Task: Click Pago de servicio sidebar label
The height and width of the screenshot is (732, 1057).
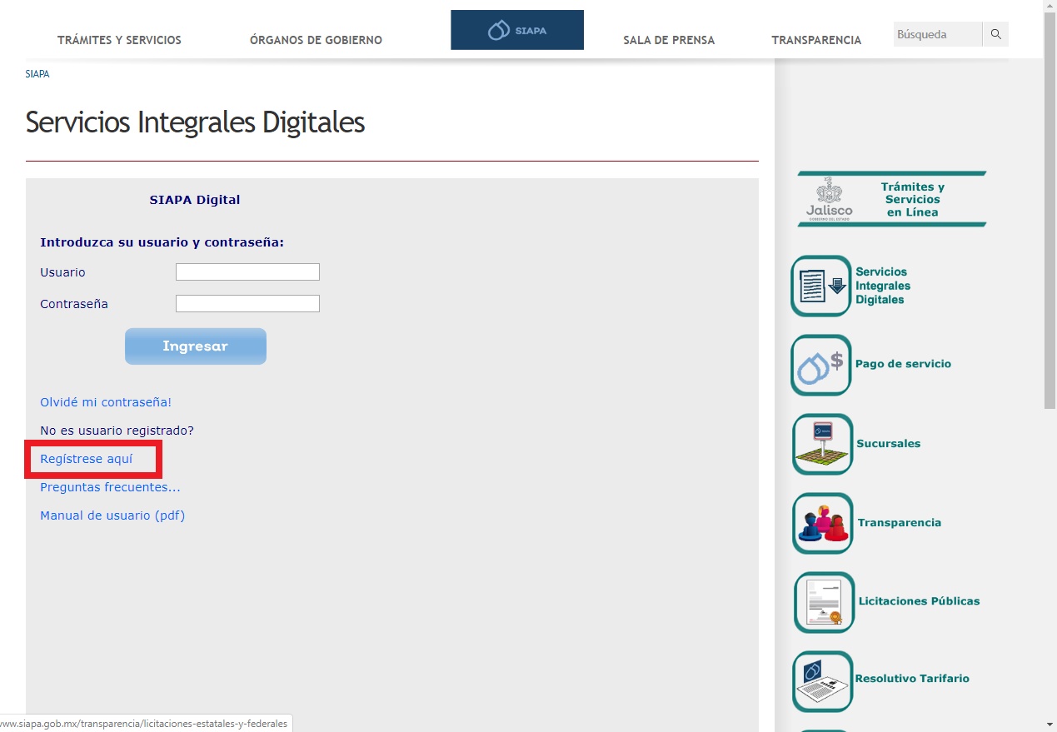Action: tap(903, 364)
